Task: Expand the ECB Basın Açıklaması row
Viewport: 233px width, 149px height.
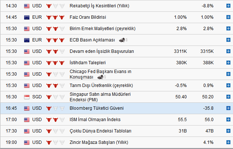Action: tap(228, 40)
